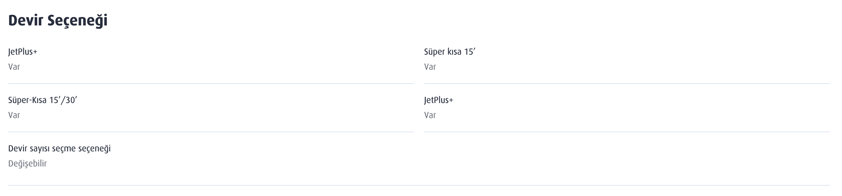This screenshot has height=196, width=842.
Task: Click the "Değişebilir" value text
Action: coord(27,163)
